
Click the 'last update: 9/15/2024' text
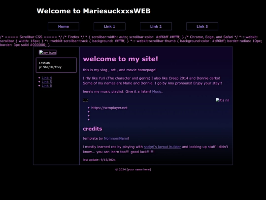point(99,160)
